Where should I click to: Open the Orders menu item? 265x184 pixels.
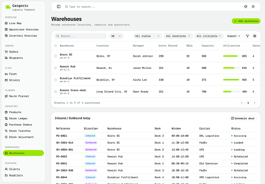click(x=23, y=52)
